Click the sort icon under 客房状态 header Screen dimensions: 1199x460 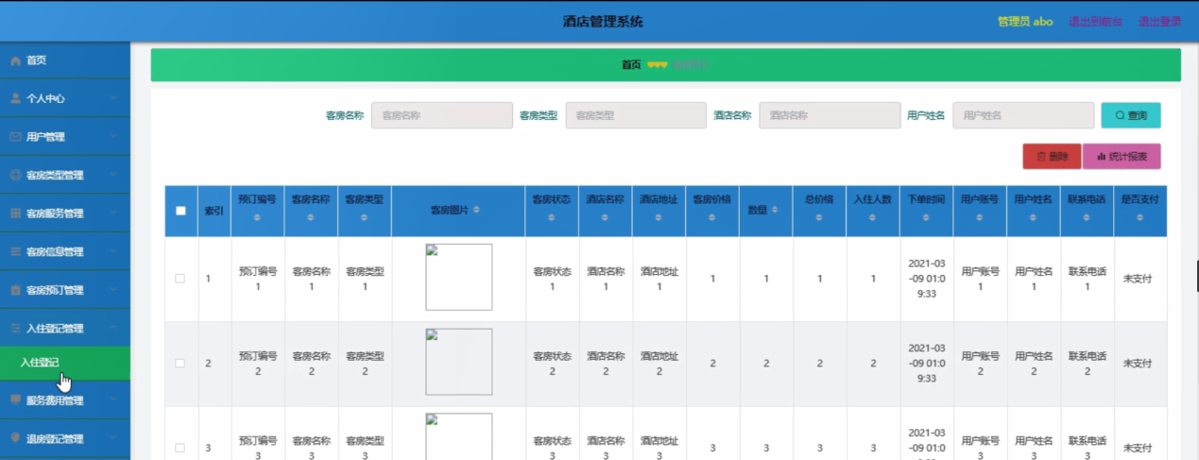tap(552, 218)
